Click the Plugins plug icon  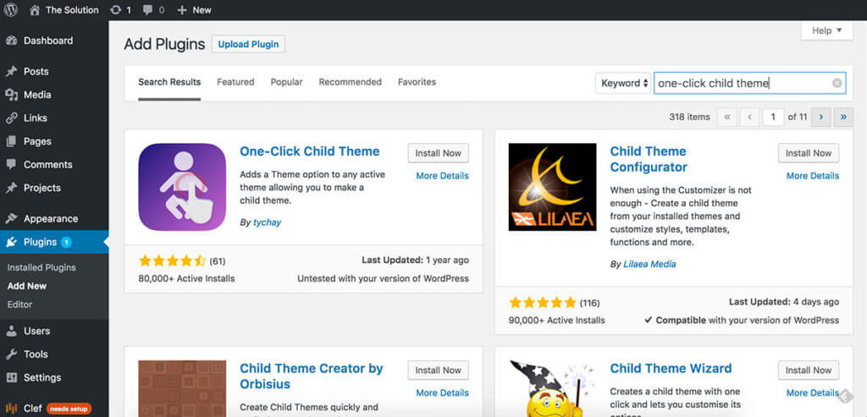point(11,242)
